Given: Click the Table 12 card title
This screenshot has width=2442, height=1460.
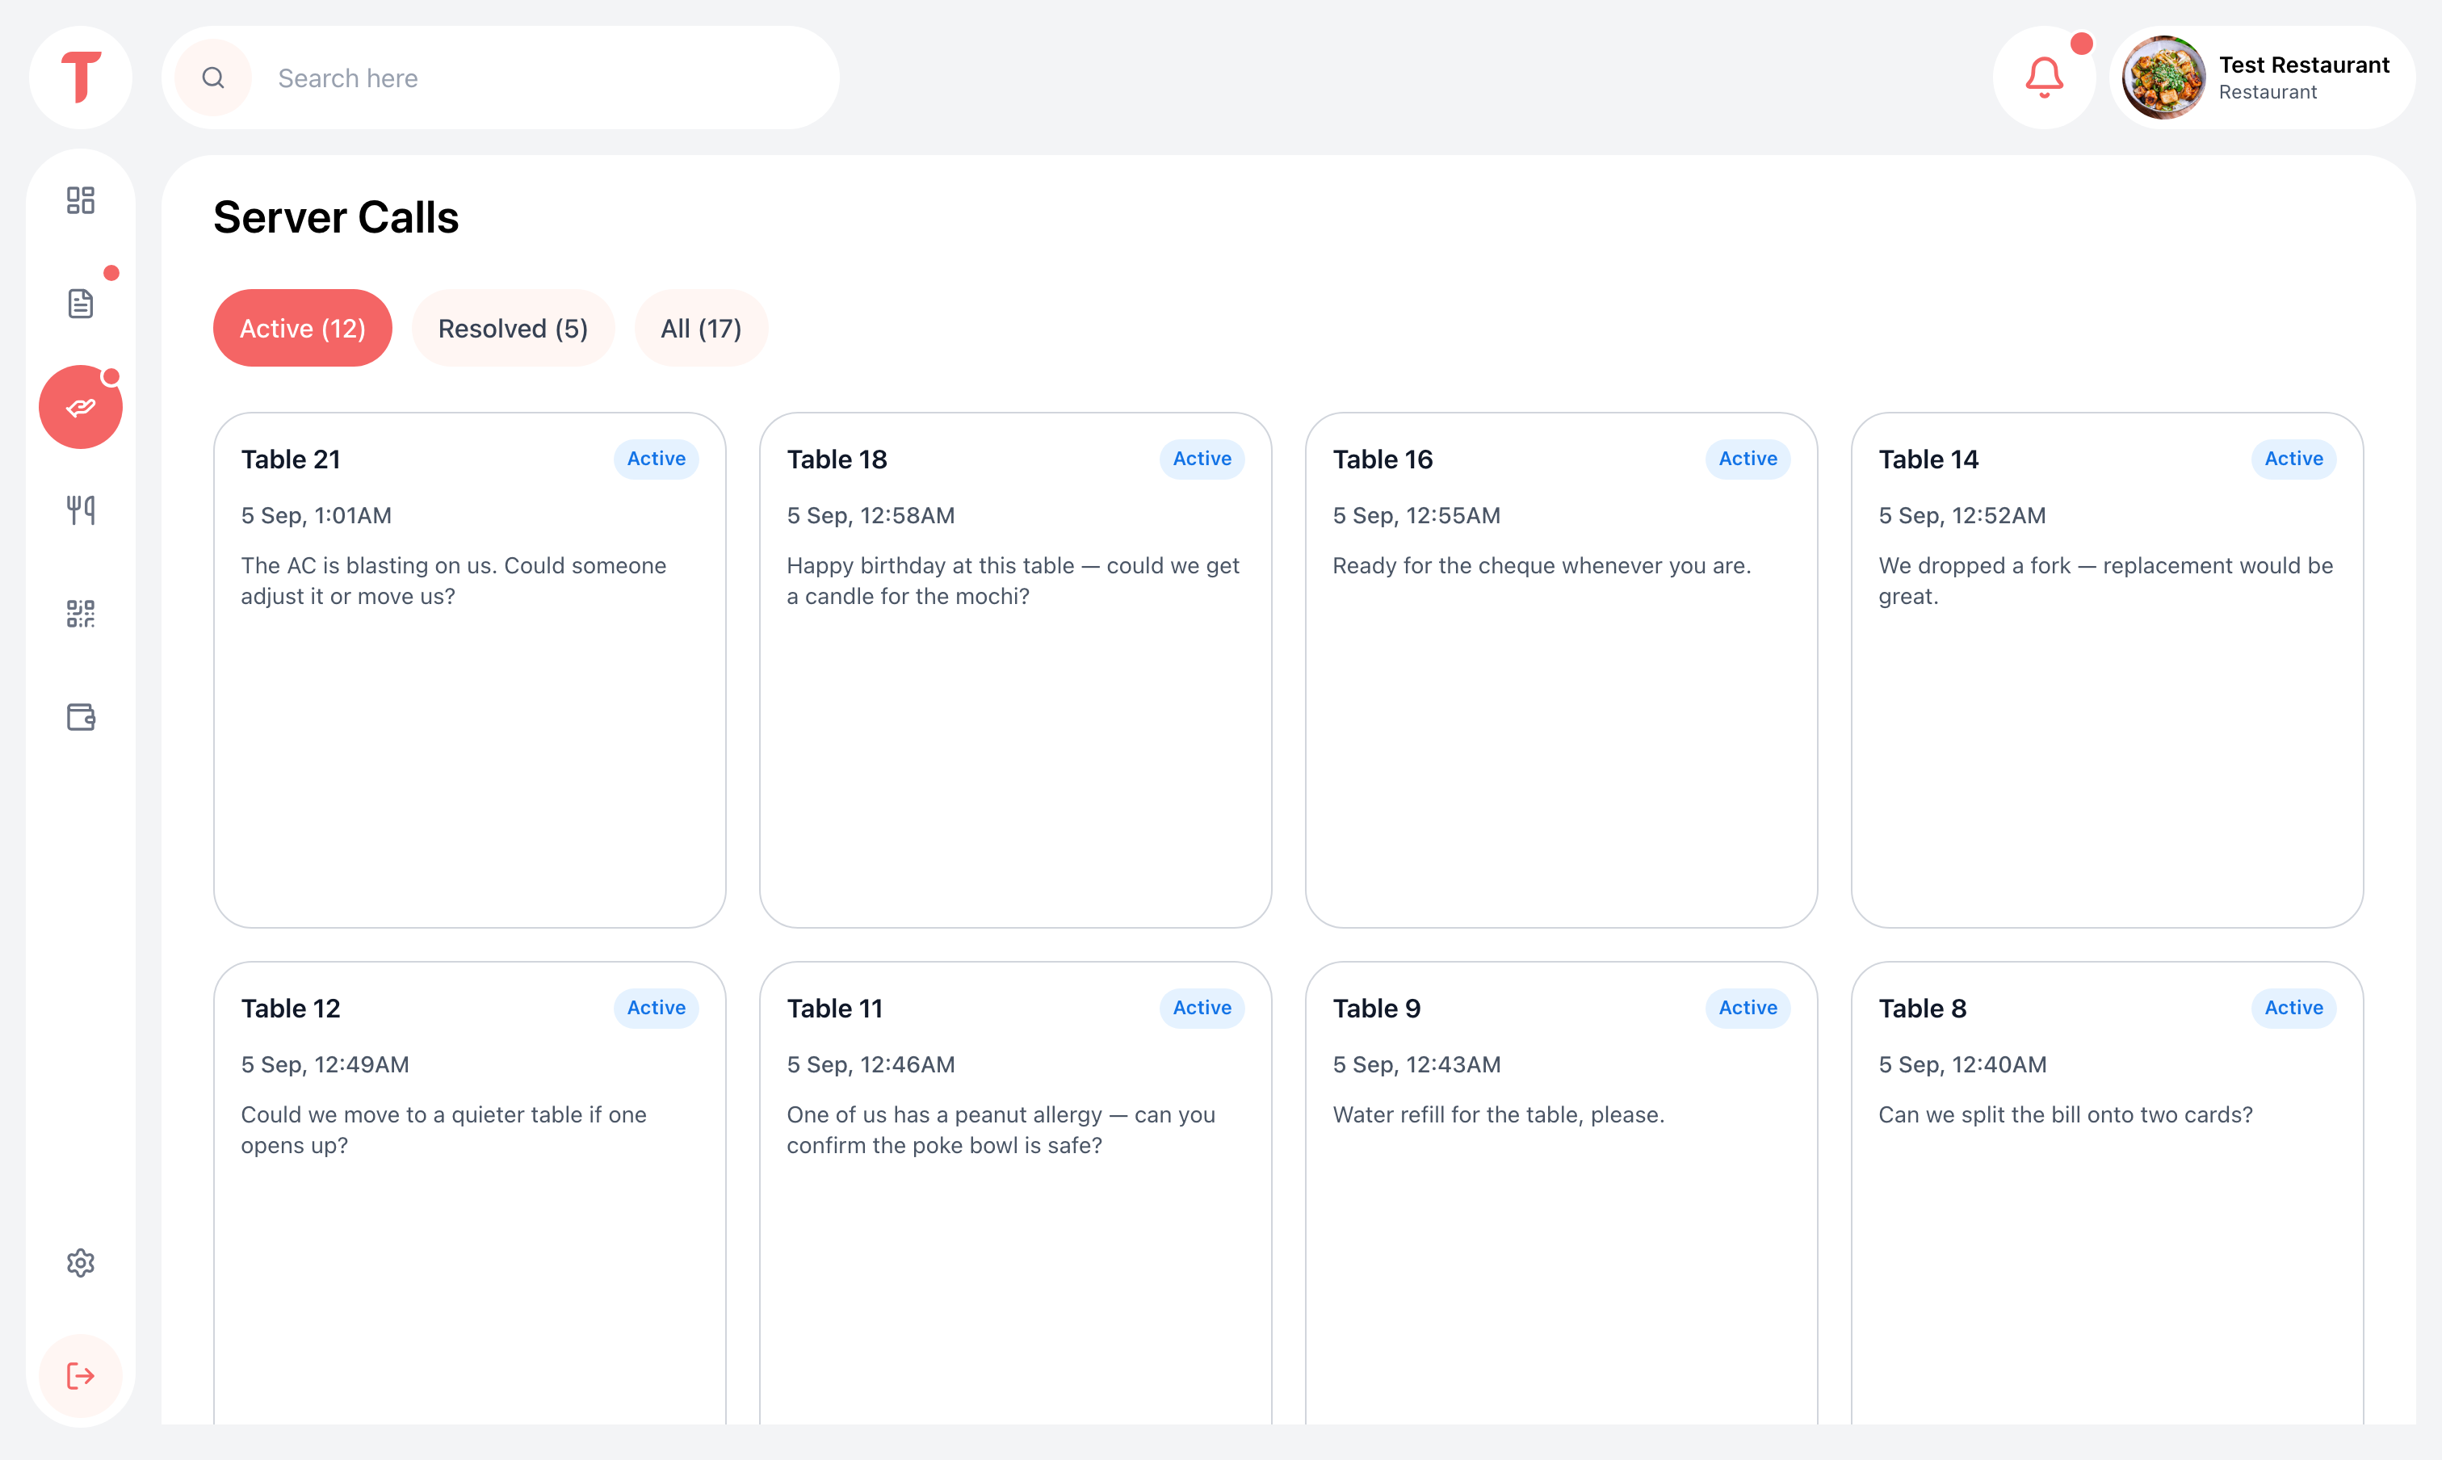Looking at the screenshot, I should tap(292, 1009).
